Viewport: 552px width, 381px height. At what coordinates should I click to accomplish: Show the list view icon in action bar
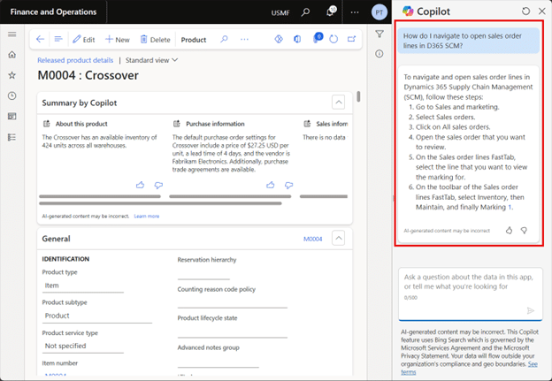pyautogui.click(x=58, y=40)
